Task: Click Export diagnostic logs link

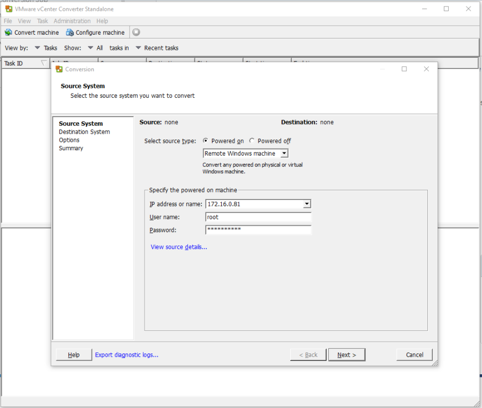Action: click(126, 355)
